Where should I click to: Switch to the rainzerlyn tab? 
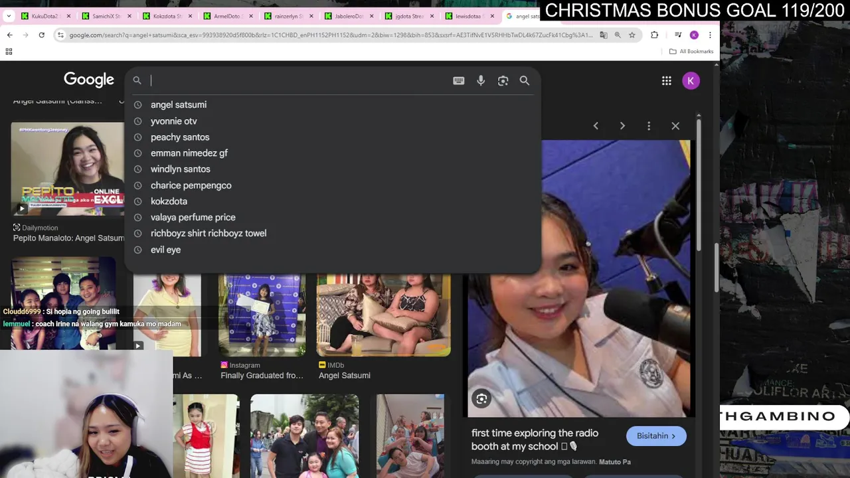(288, 16)
